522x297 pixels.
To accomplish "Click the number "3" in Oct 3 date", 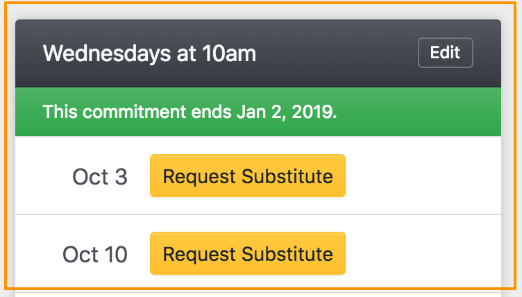I will click(x=121, y=177).
